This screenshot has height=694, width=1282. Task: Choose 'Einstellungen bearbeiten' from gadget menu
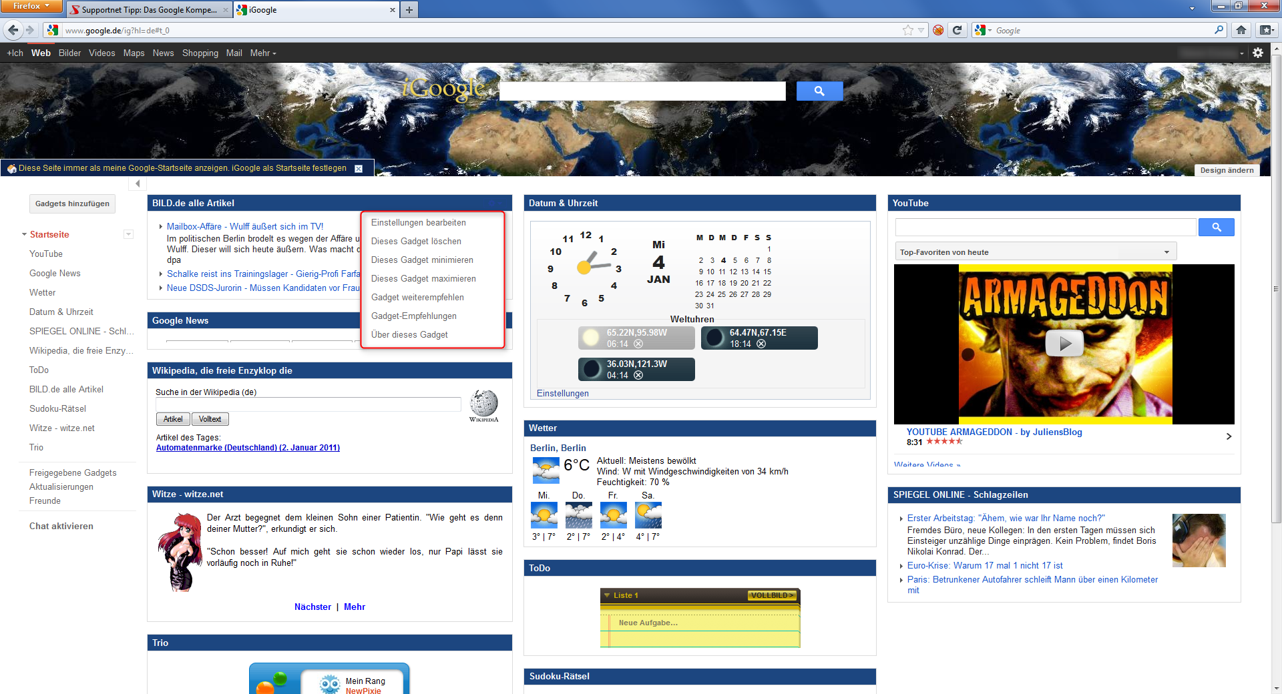[418, 223]
